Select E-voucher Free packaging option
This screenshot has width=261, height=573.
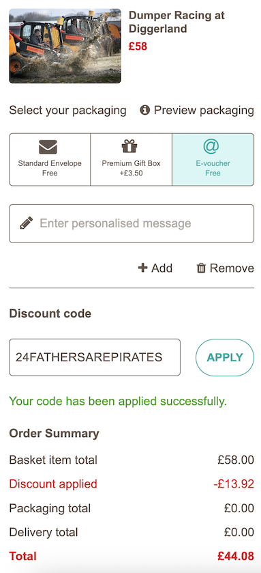coord(213,160)
